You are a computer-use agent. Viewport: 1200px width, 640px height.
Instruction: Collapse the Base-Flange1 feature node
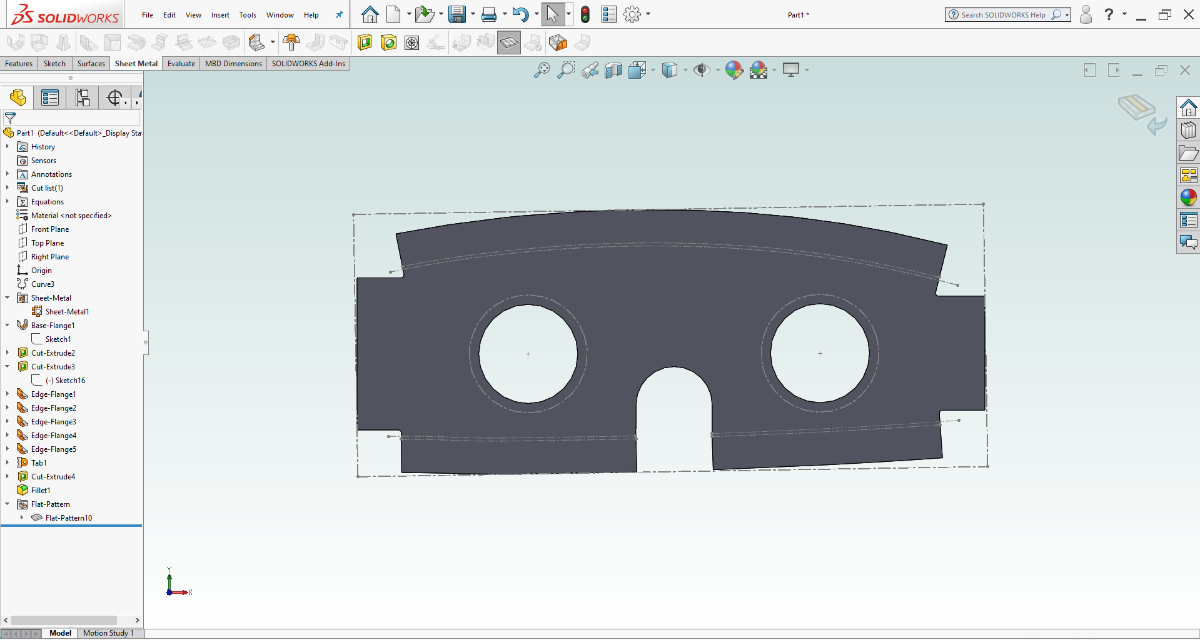pos(8,326)
